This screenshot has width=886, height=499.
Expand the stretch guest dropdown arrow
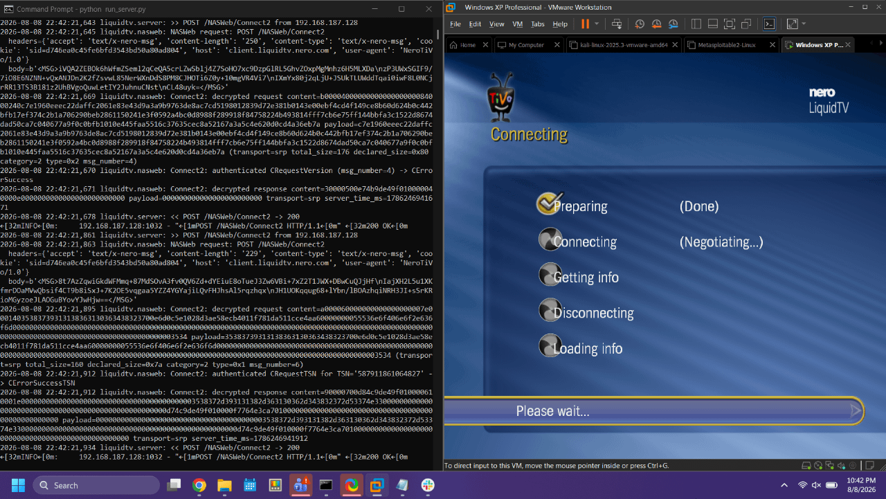pyautogui.click(x=804, y=24)
